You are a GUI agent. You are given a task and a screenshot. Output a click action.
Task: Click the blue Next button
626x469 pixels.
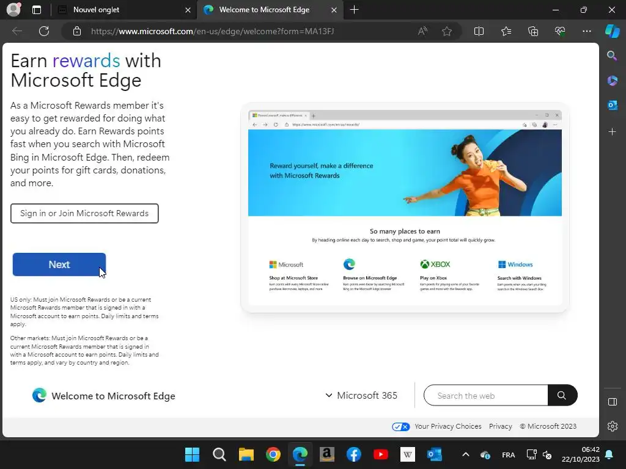(x=59, y=264)
